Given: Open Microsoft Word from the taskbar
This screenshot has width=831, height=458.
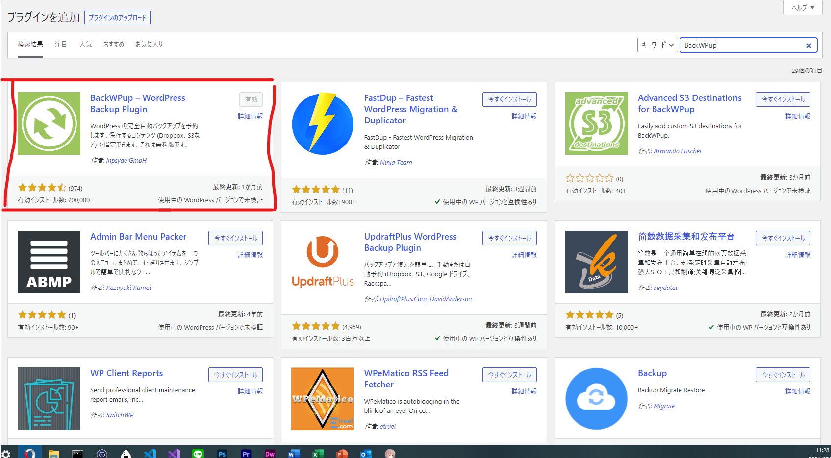Looking at the screenshot, I should (x=294, y=454).
